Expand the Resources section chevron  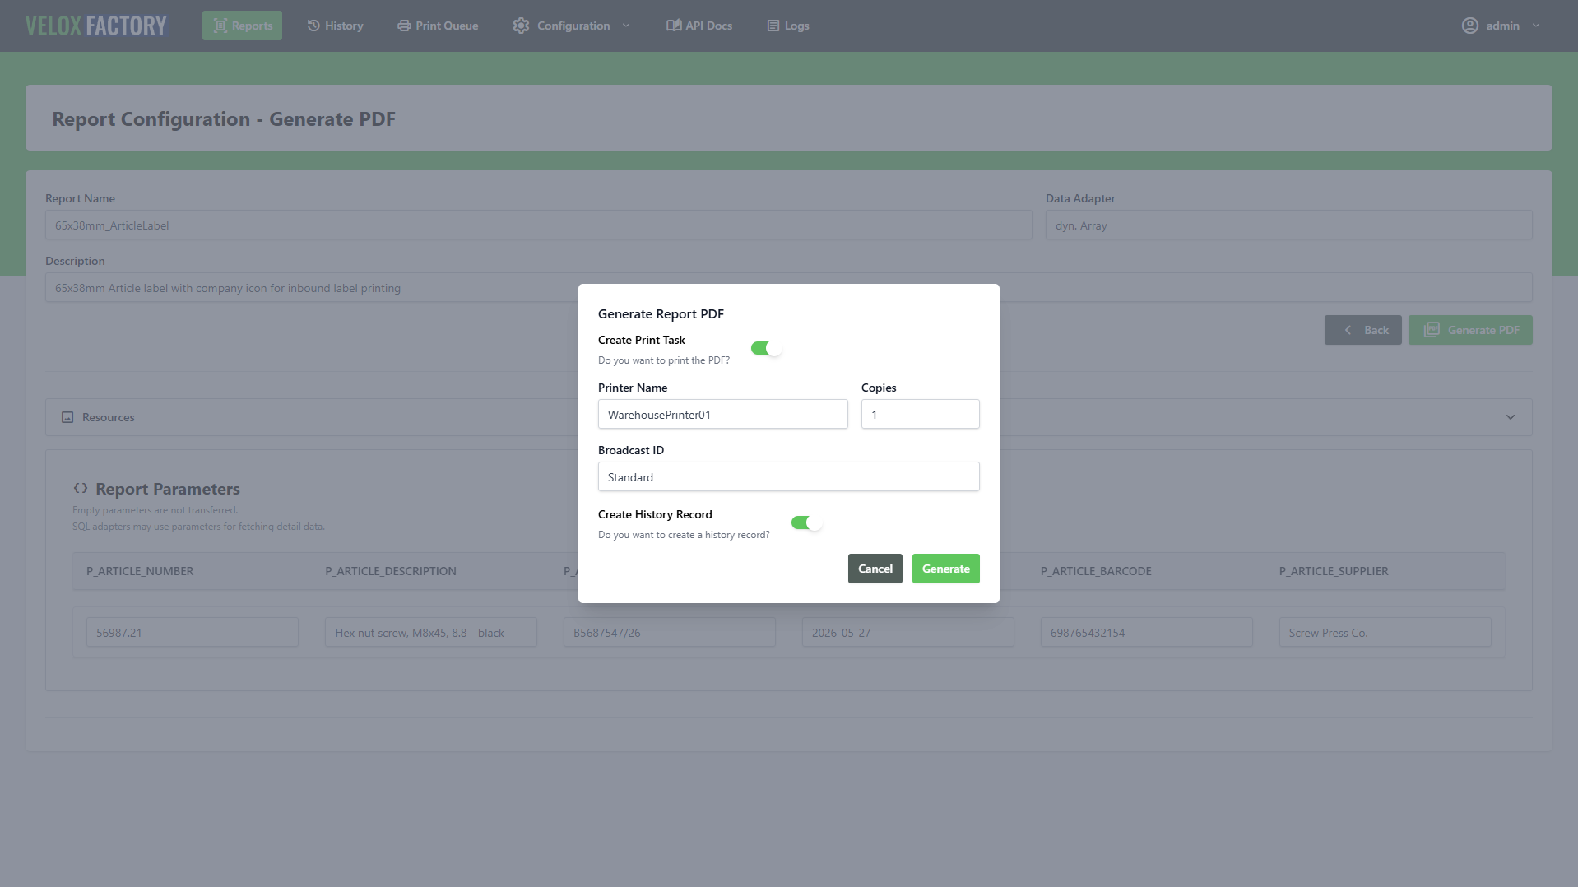pyautogui.click(x=1511, y=417)
